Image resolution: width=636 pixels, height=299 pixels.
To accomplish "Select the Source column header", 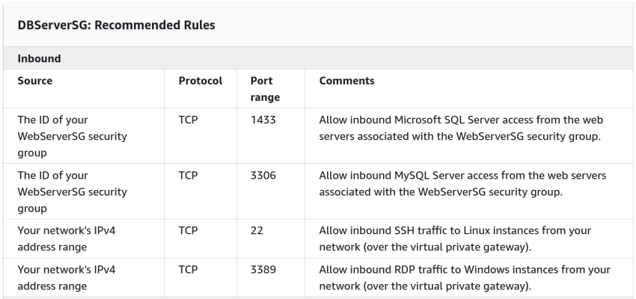I will [34, 81].
